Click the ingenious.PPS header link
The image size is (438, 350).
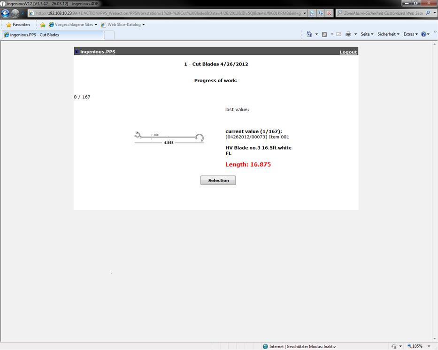97,52
